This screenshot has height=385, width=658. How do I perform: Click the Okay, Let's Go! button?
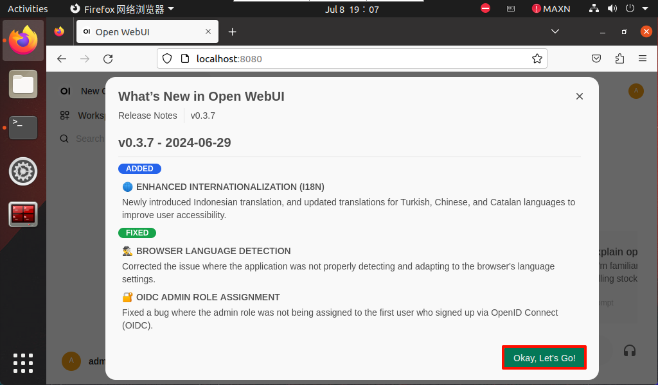pyautogui.click(x=544, y=357)
